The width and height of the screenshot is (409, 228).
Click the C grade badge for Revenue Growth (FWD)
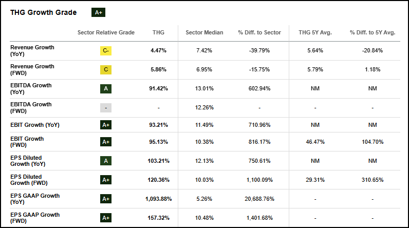(x=106, y=69)
